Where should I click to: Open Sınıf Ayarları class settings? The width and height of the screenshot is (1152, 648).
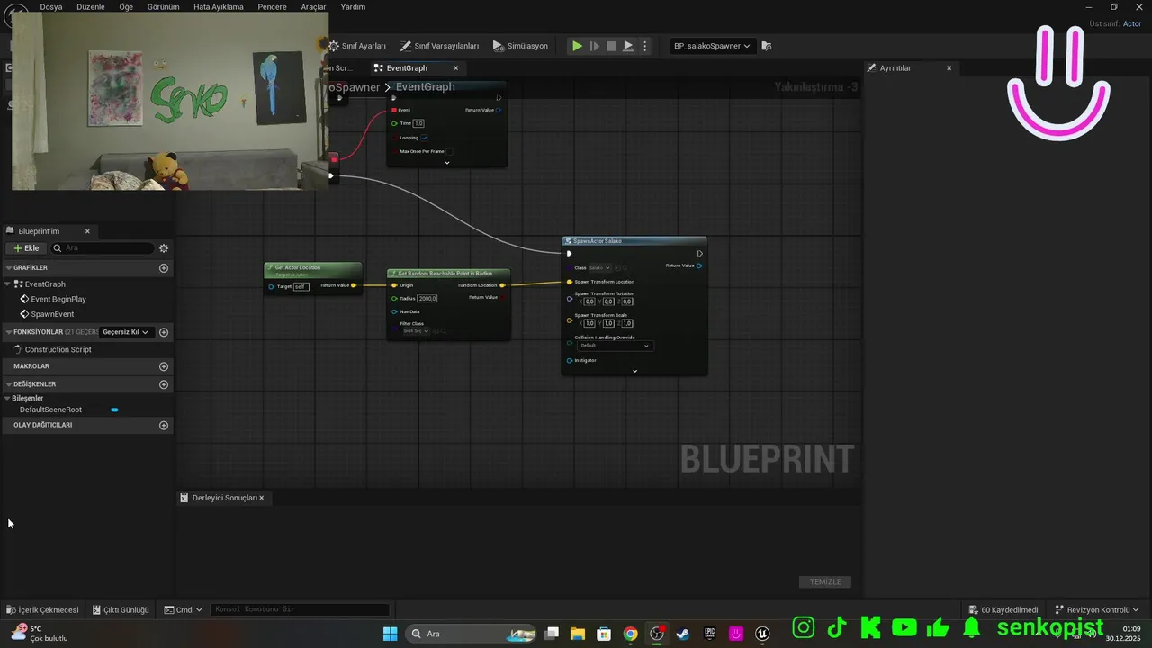pos(357,46)
